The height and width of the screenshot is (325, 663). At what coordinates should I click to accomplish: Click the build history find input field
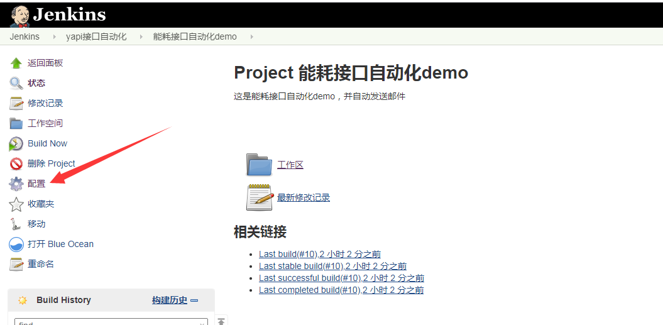[111, 322]
